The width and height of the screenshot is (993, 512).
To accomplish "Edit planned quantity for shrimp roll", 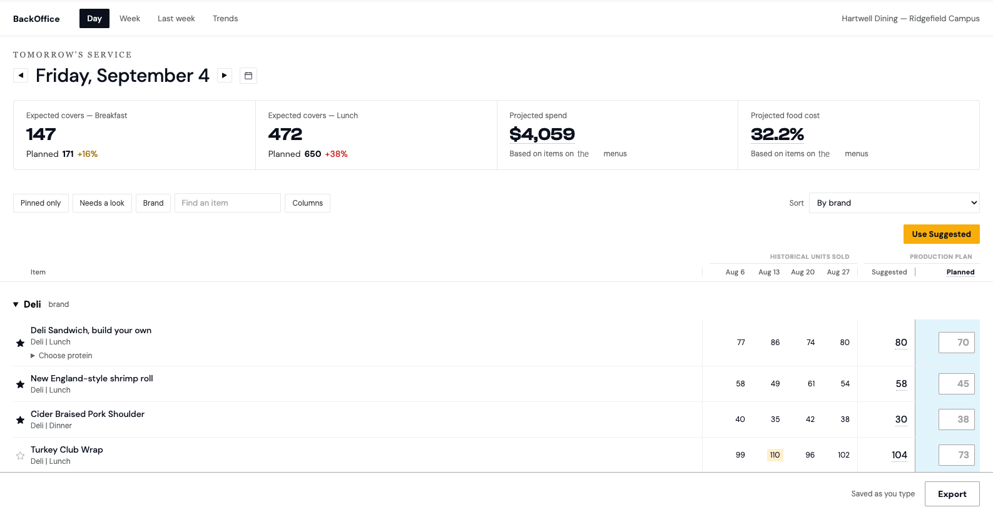I will click(x=957, y=384).
